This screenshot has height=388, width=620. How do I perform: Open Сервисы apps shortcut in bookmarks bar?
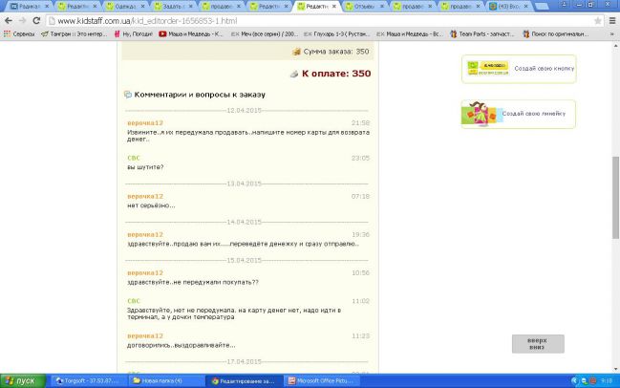pos(18,33)
